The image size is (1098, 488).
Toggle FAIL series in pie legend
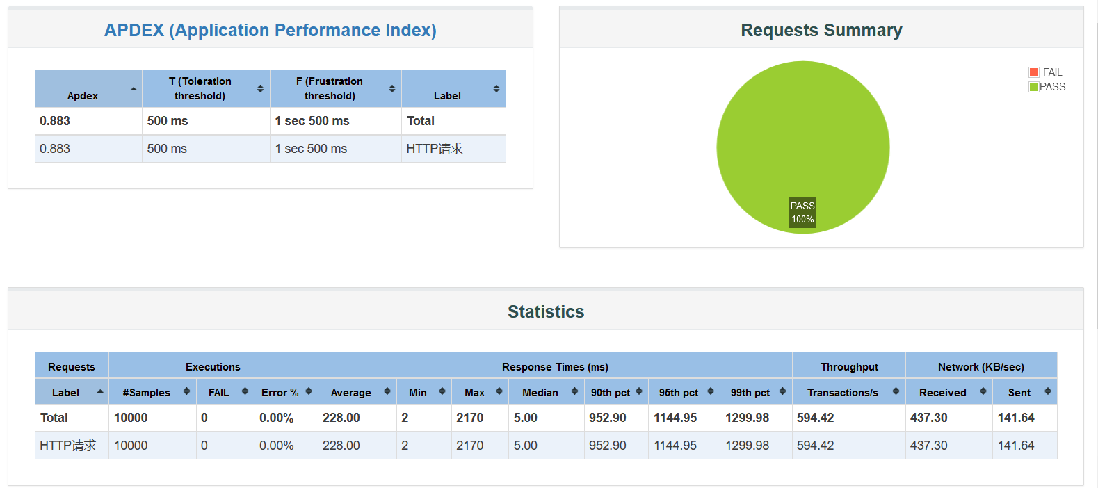[x=1046, y=72]
